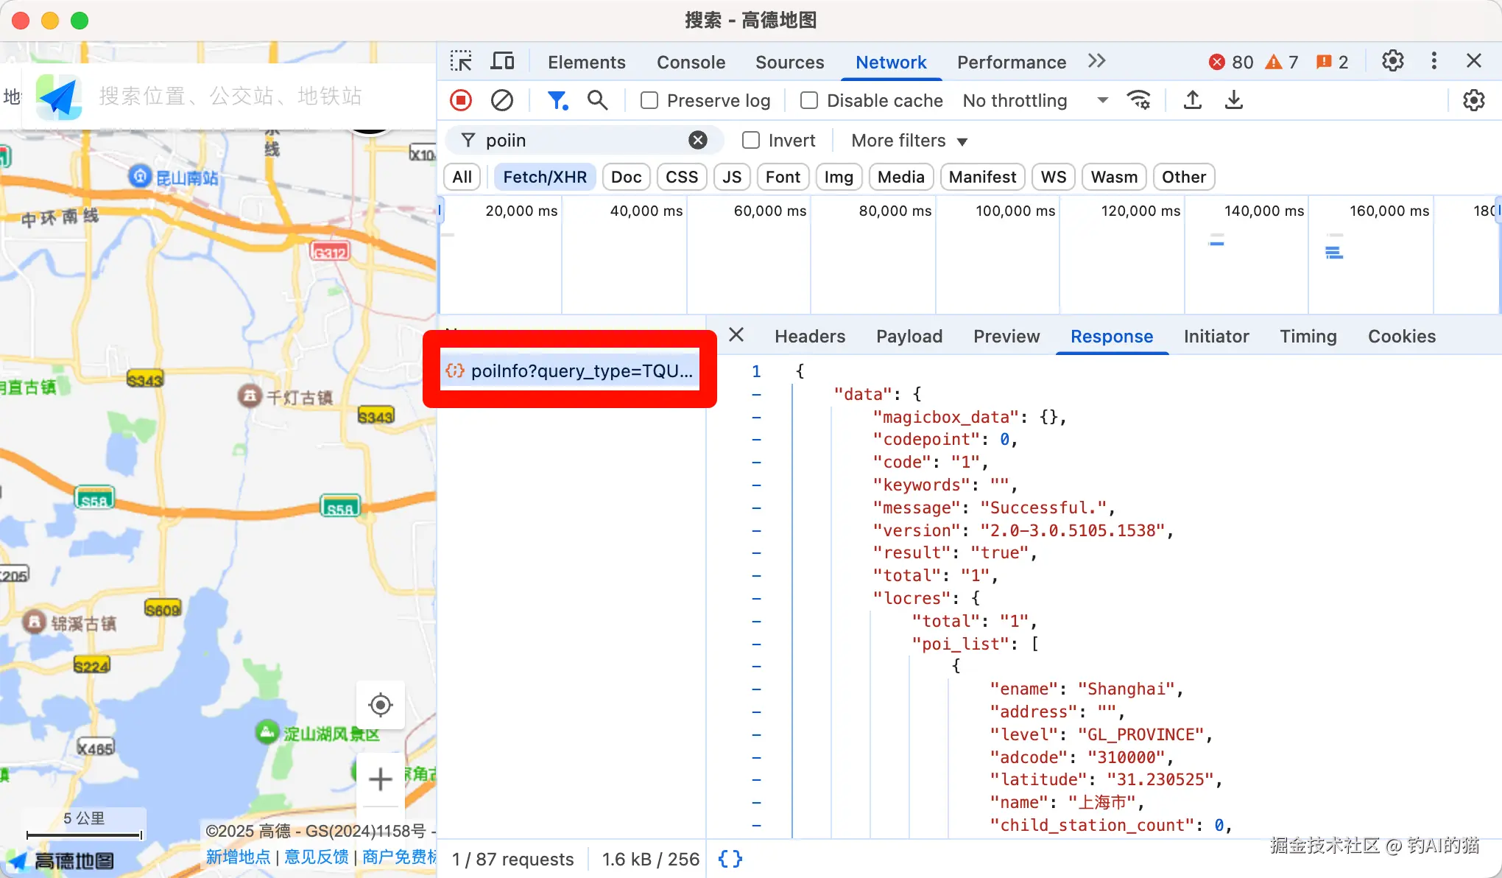This screenshot has height=878, width=1502.
Task: Clear the network log
Action: (x=502, y=100)
